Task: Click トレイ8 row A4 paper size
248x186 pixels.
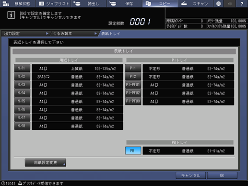Action: pyautogui.click(x=43, y=126)
